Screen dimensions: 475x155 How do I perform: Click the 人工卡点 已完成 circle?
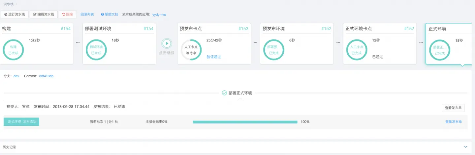pos(357,50)
